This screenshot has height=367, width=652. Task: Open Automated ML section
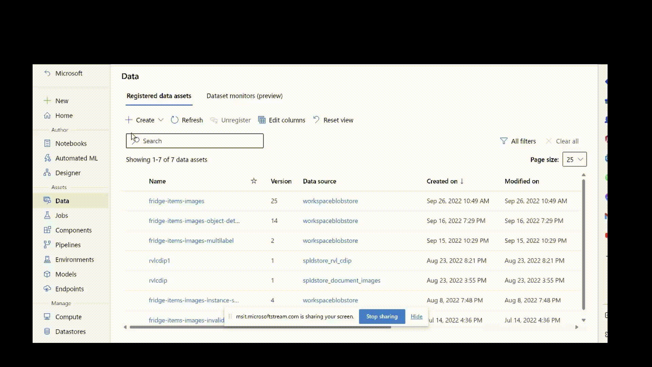point(76,158)
